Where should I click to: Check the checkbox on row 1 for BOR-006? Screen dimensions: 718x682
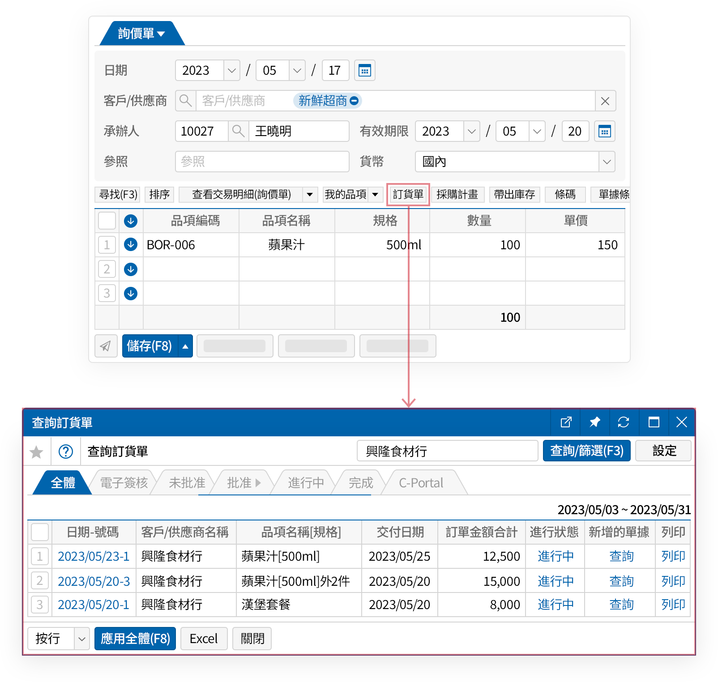pos(107,245)
